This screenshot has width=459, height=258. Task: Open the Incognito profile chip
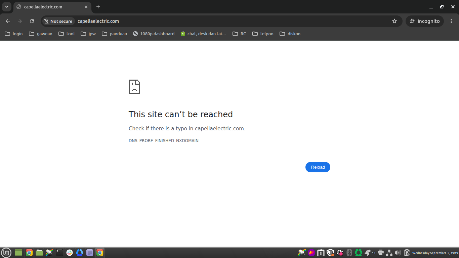pyautogui.click(x=425, y=21)
